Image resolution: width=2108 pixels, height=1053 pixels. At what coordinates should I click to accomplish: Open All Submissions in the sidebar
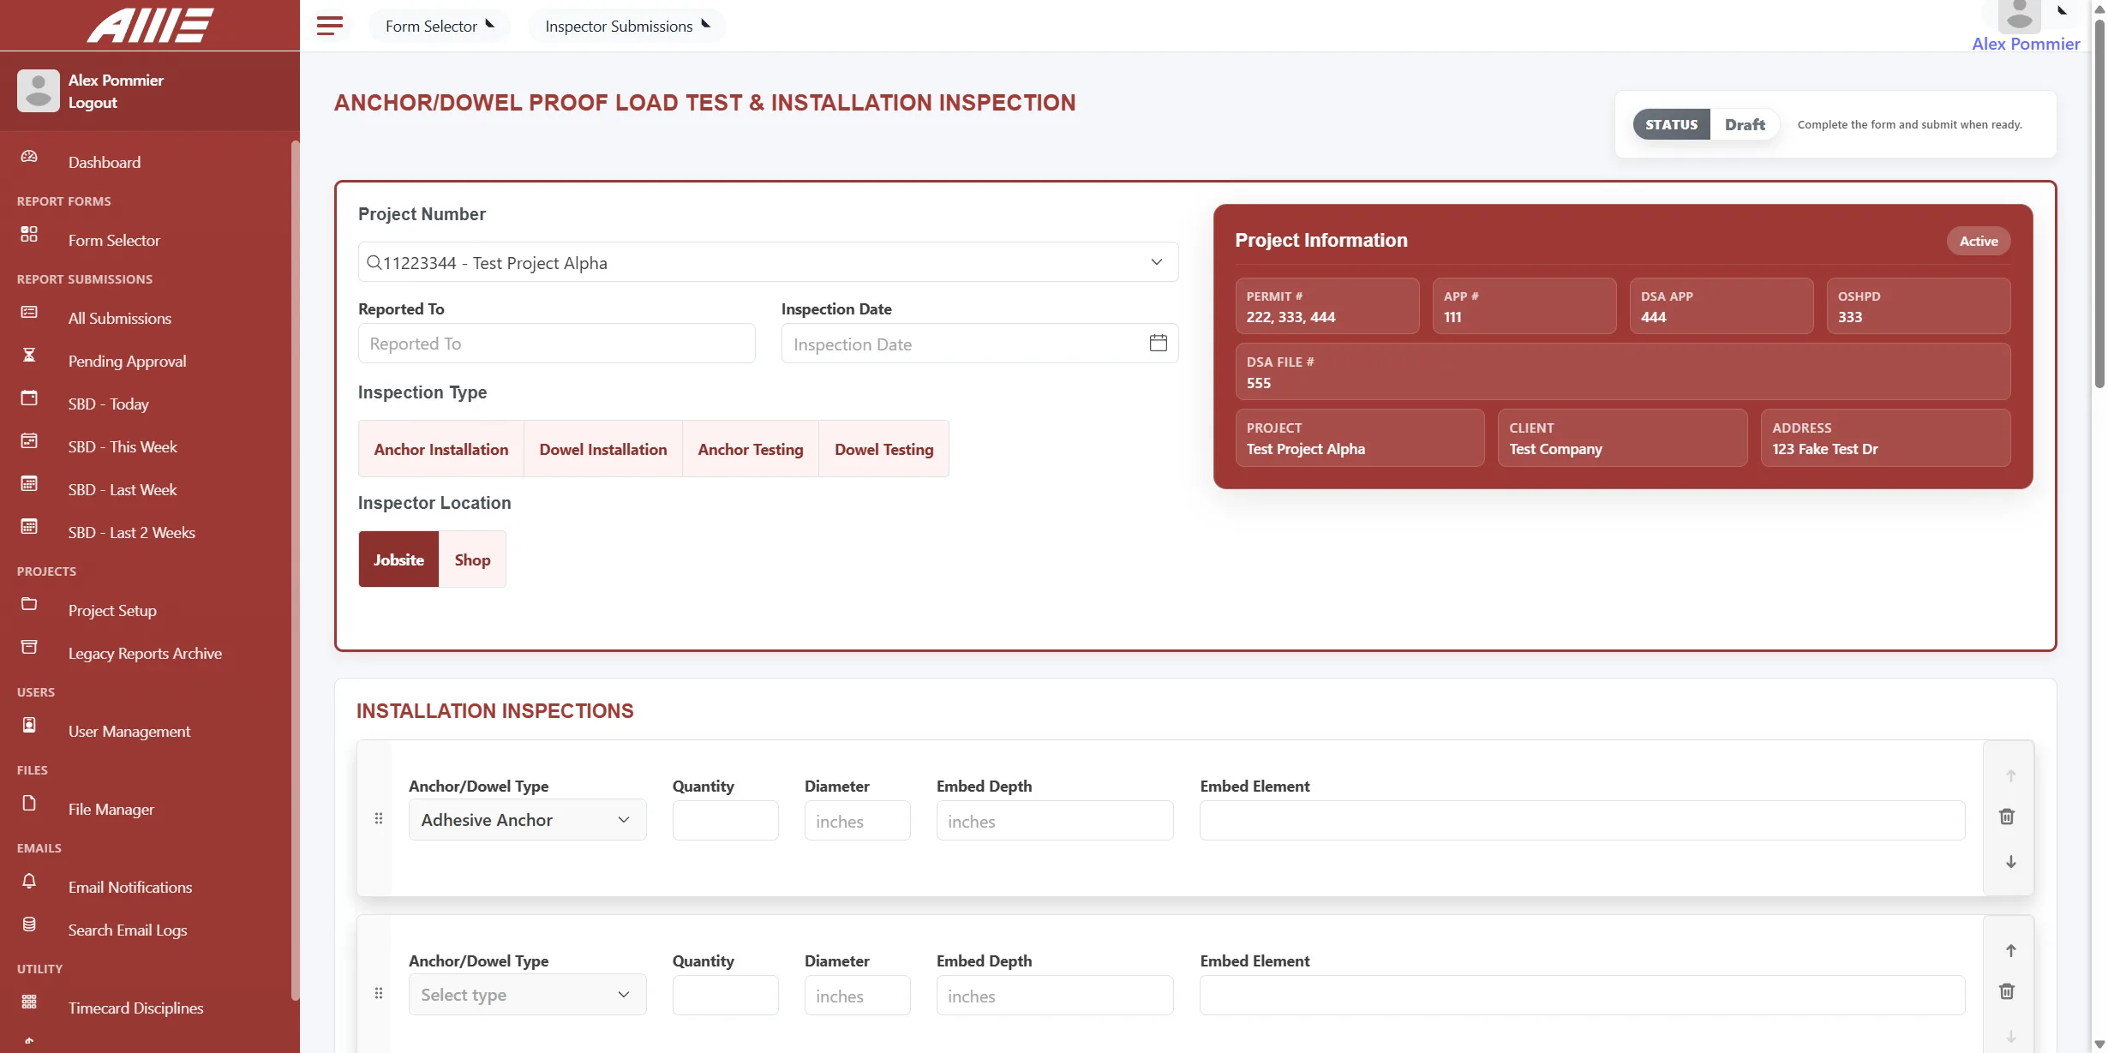[120, 318]
